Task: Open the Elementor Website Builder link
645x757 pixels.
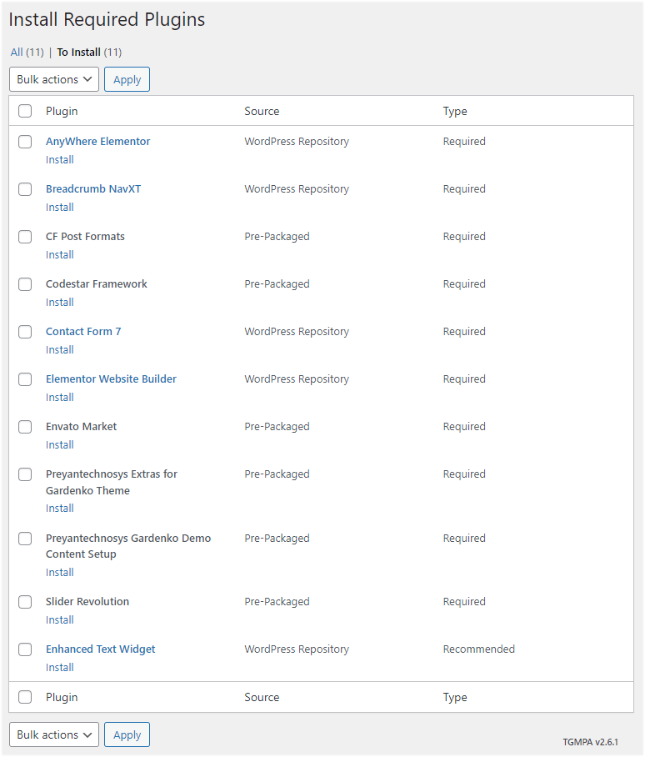Action: (111, 379)
